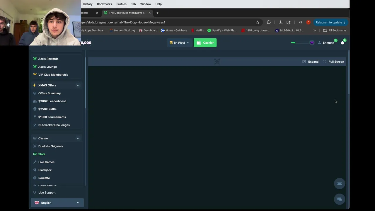Click the tab search icon beside Downloads
The image size is (375, 211).
(289, 22)
